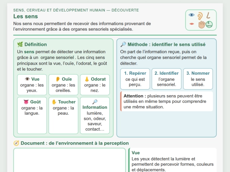Image resolution: width=230 pixels, height=172 pixels.
Task: Select the '2. Identifier' step card
Action: 167,79
